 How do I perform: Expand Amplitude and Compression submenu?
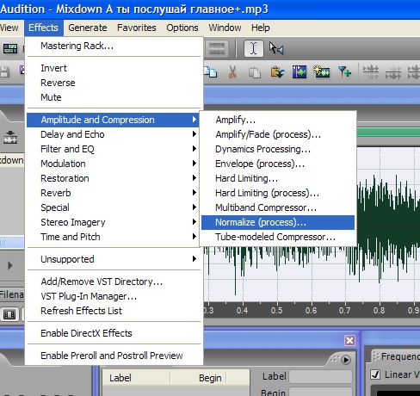click(x=113, y=120)
